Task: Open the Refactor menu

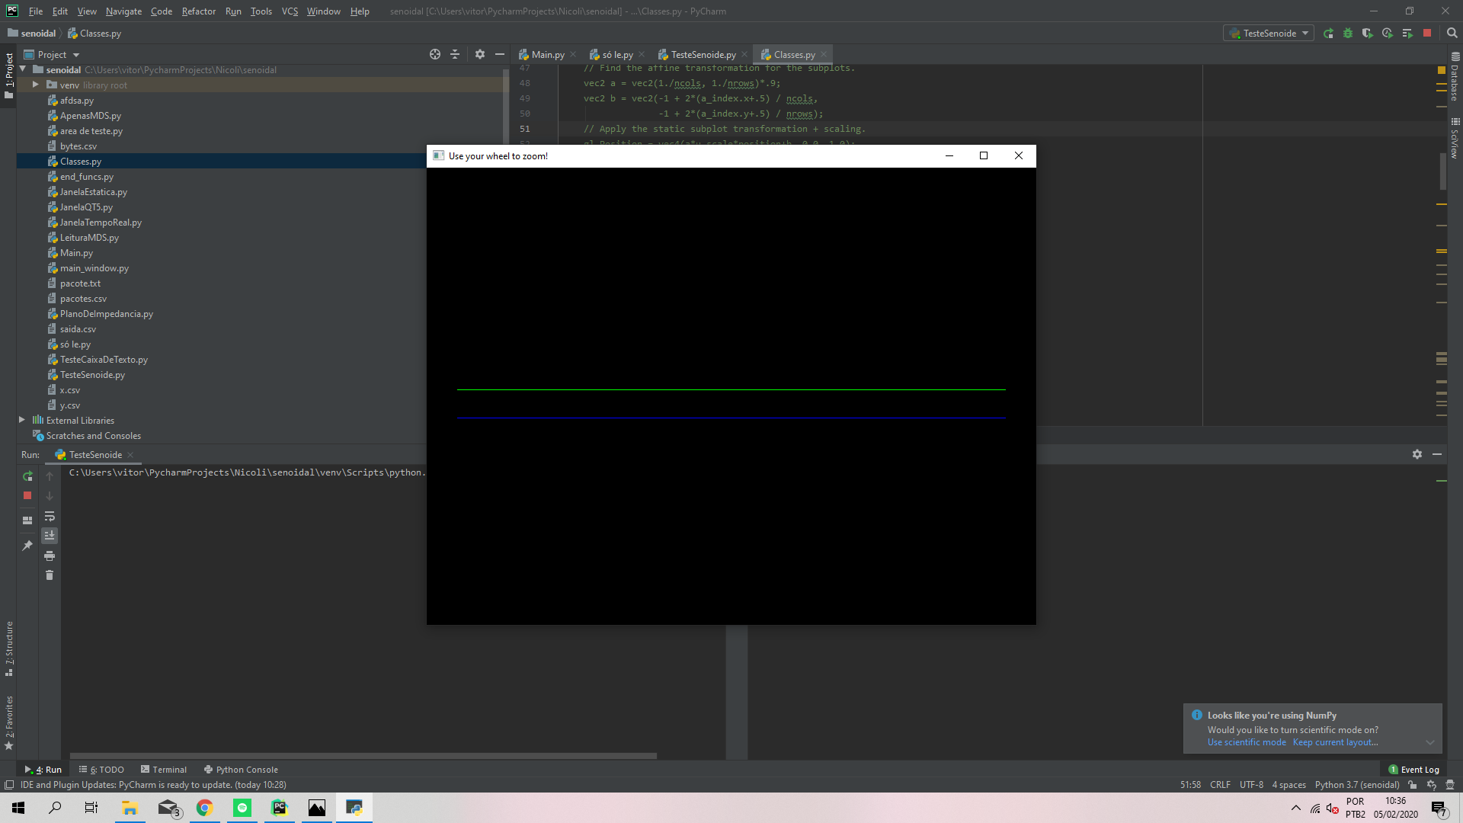Action: [x=199, y=11]
